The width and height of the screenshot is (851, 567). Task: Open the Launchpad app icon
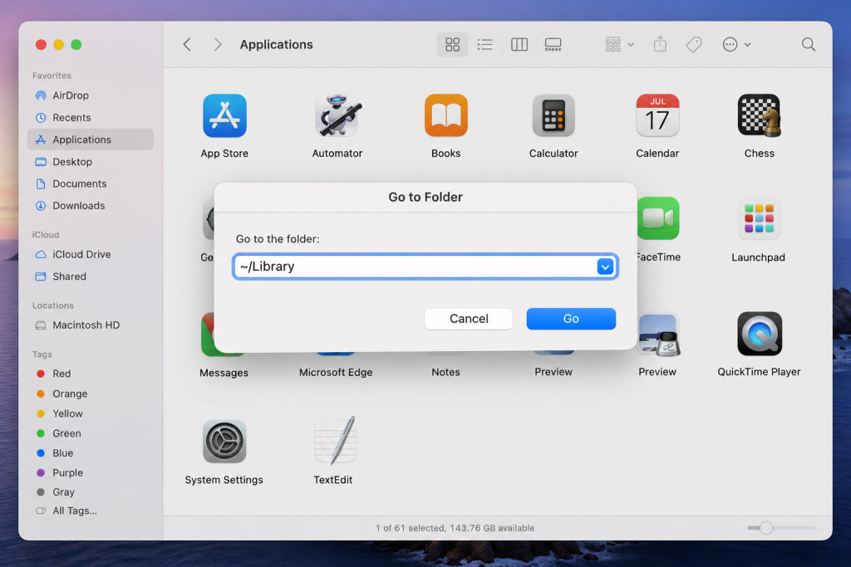click(759, 218)
